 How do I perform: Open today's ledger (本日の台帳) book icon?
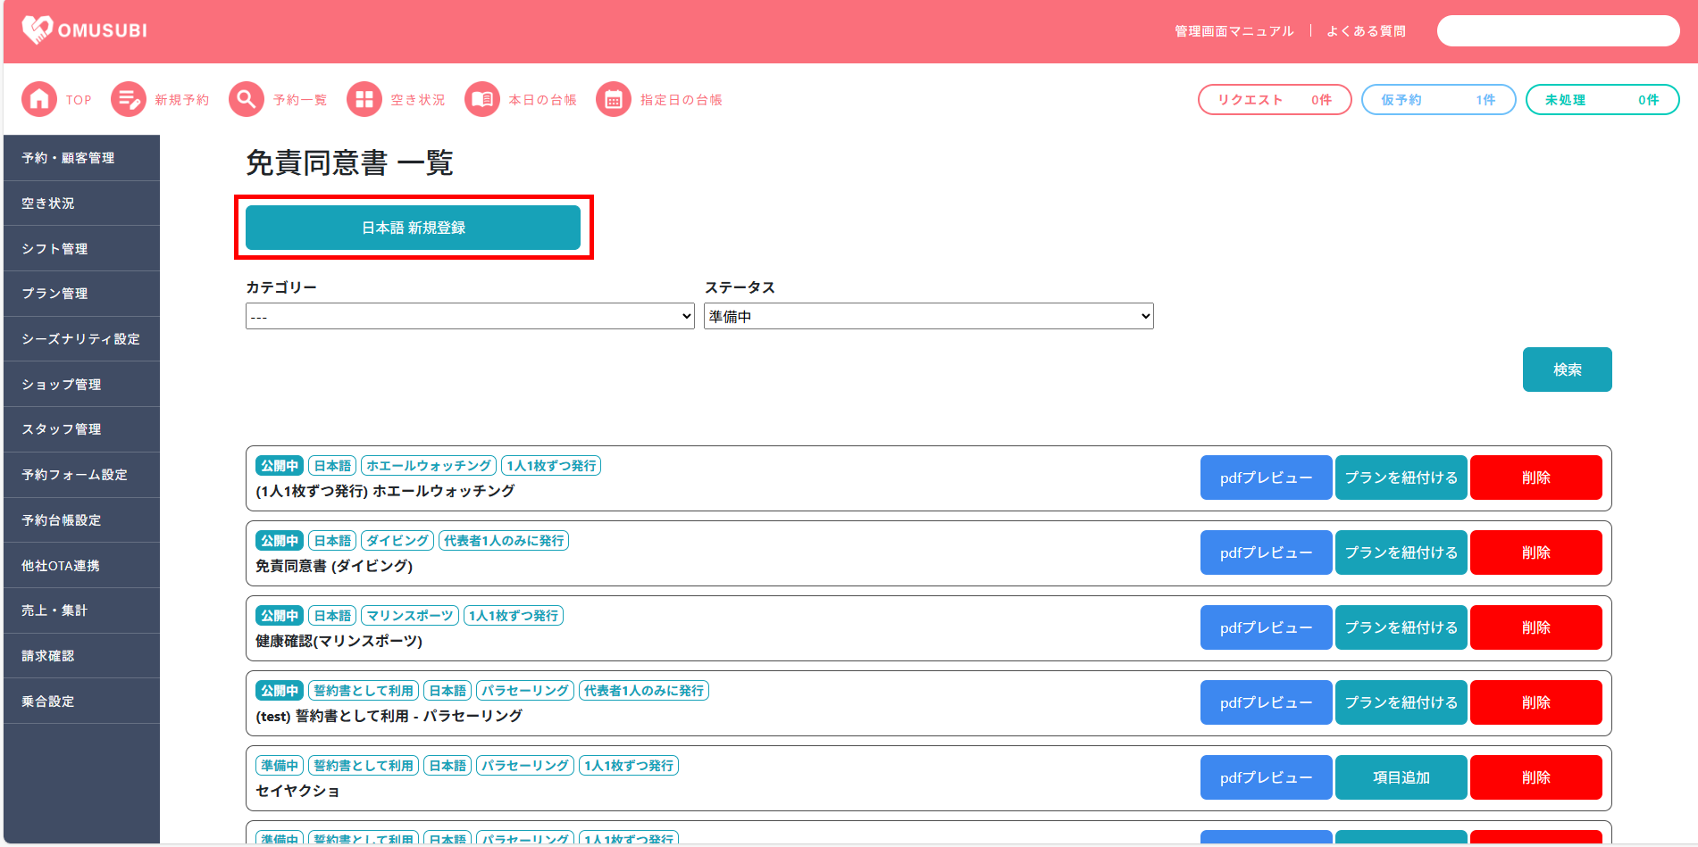coord(482,99)
